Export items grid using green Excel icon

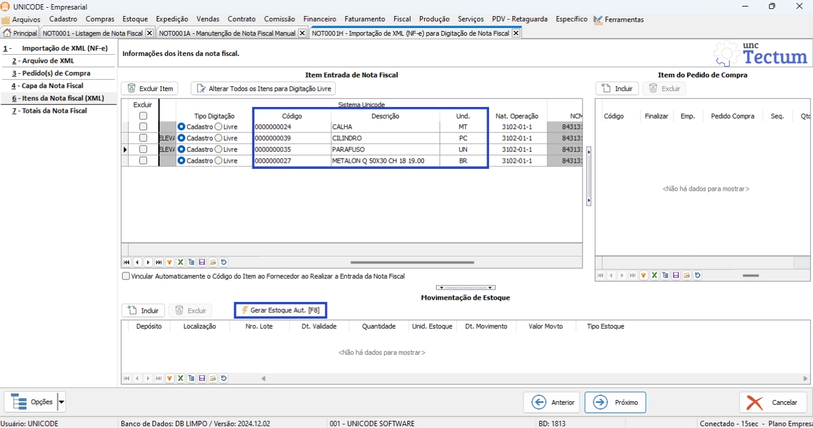(x=180, y=262)
